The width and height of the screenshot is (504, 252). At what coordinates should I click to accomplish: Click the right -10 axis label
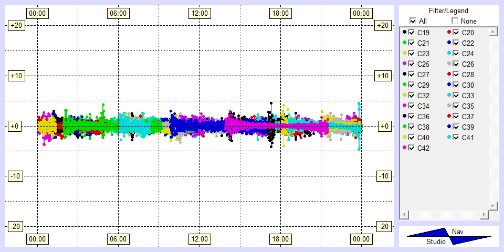coord(383,176)
